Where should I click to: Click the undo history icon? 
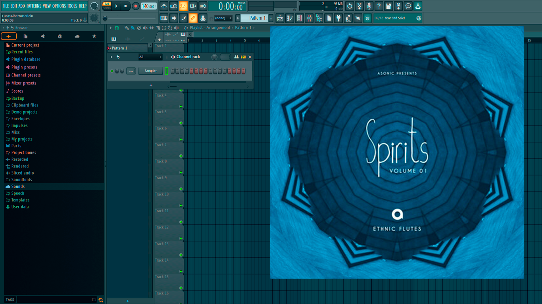pos(350,6)
